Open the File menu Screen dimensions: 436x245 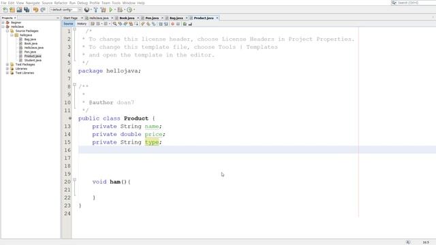(x=3, y=3)
